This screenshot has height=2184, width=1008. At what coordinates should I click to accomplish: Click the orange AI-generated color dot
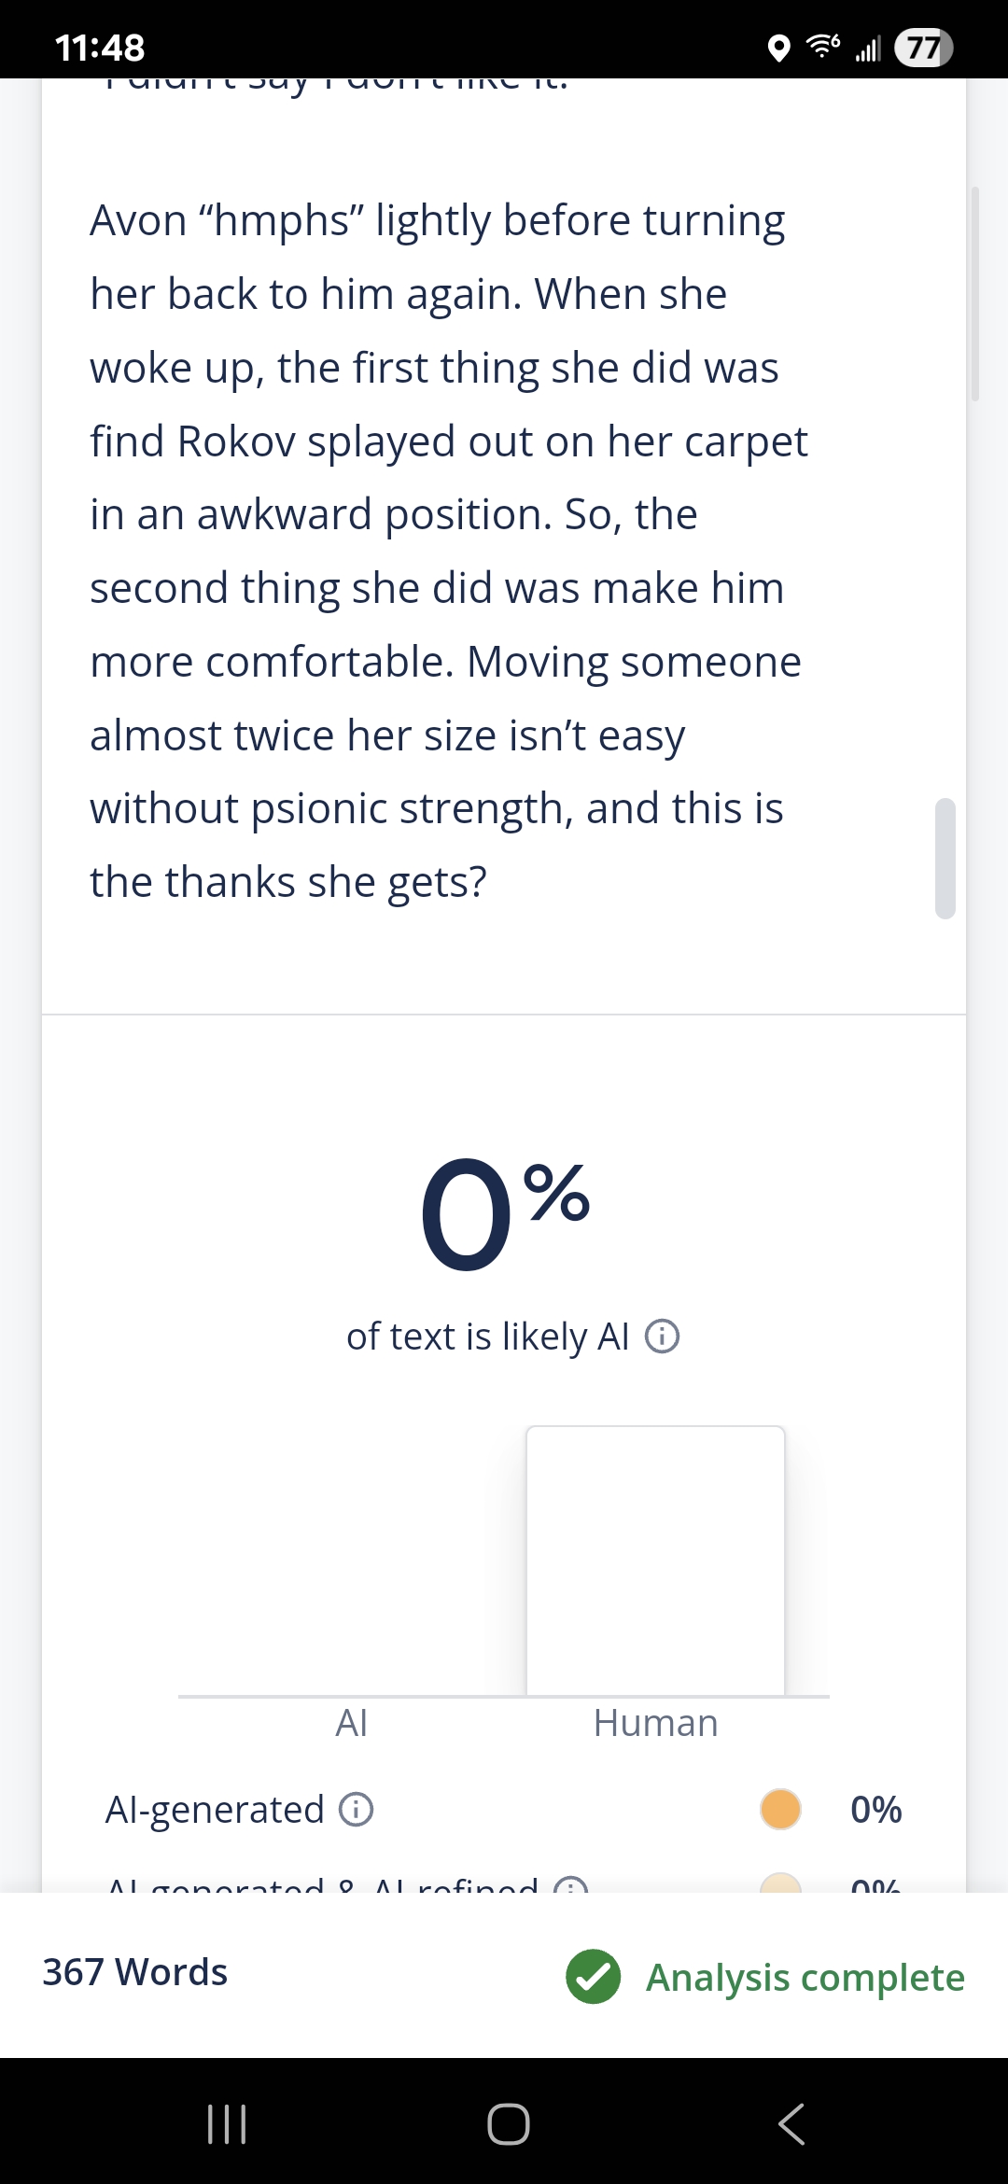point(780,1810)
